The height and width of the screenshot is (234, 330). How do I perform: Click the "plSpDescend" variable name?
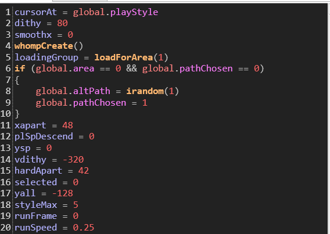pyautogui.click(x=44, y=136)
